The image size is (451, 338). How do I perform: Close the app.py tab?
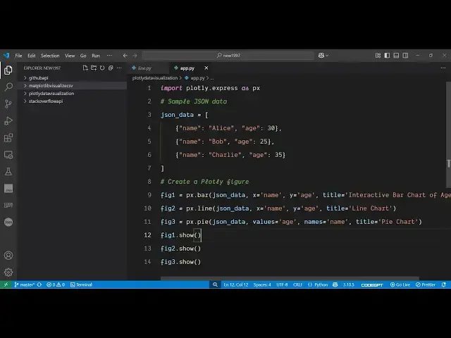coord(206,68)
